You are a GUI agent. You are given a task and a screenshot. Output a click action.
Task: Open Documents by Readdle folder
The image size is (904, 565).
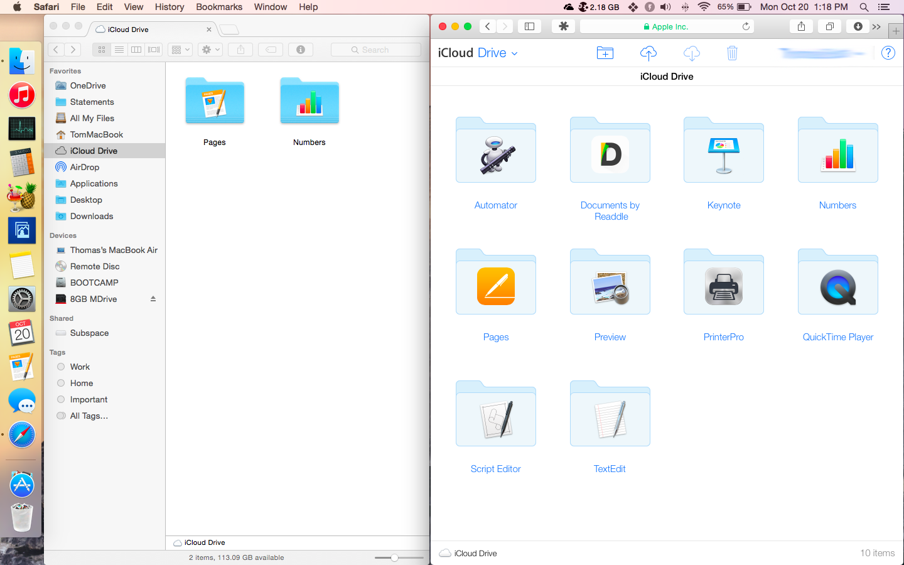pyautogui.click(x=610, y=150)
